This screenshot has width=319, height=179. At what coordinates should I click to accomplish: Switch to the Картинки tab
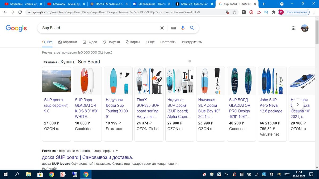(68, 42)
